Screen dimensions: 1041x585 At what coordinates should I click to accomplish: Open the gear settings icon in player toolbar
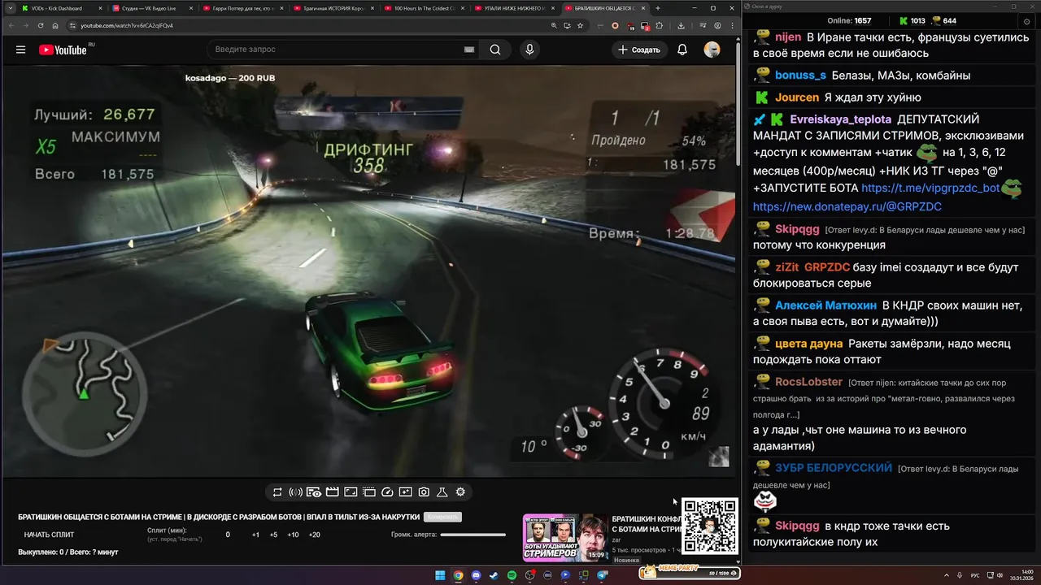click(460, 492)
